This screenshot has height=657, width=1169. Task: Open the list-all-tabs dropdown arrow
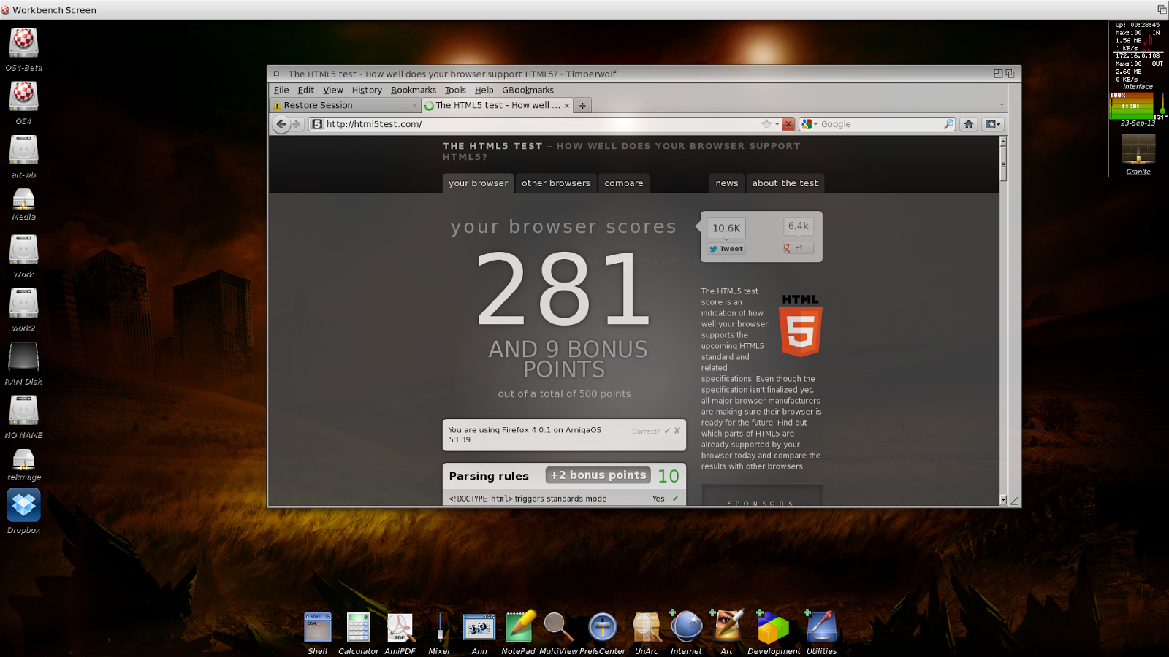[1001, 105]
